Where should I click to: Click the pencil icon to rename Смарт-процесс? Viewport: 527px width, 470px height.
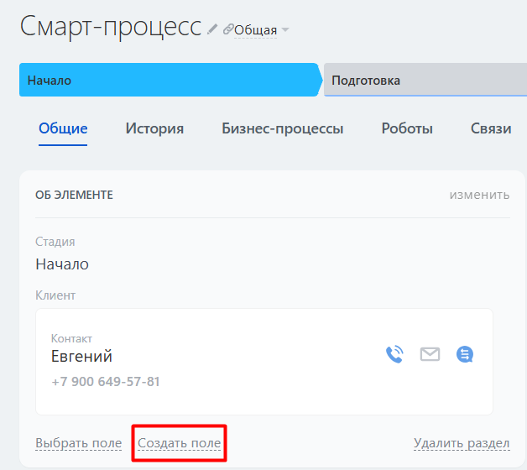(212, 29)
